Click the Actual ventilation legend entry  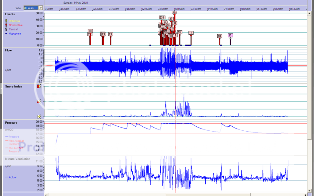tap(11, 177)
